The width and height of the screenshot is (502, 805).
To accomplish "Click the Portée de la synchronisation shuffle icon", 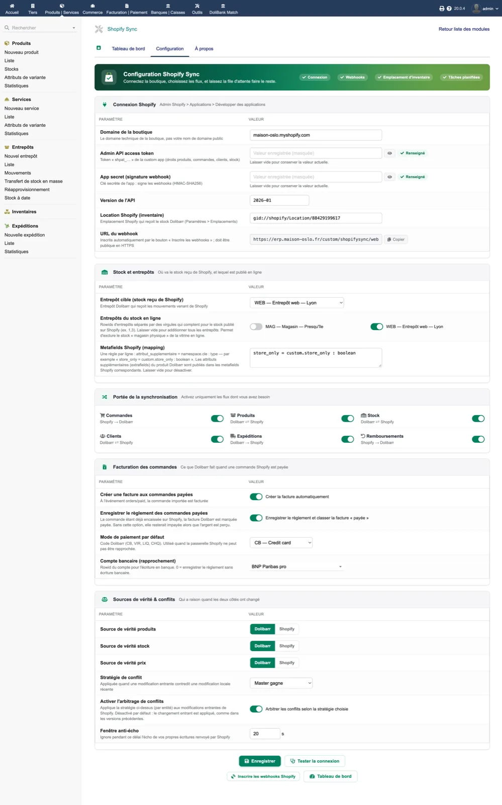I will (x=105, y=397).
